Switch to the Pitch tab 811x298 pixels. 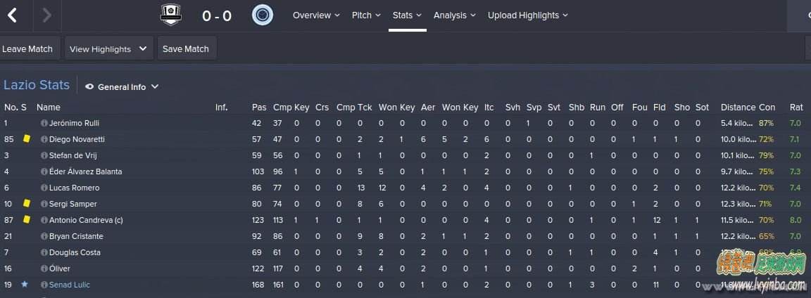(x=366, y=15)
